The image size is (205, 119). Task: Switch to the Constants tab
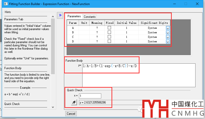(x=90, y=17)
